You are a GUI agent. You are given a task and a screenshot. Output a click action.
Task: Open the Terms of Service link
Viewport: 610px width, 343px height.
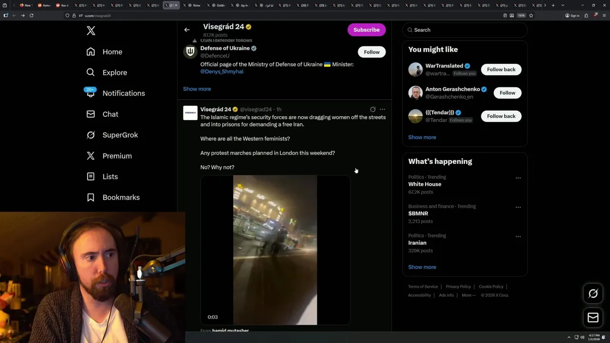pyautogui.click(x=423, y=287)
